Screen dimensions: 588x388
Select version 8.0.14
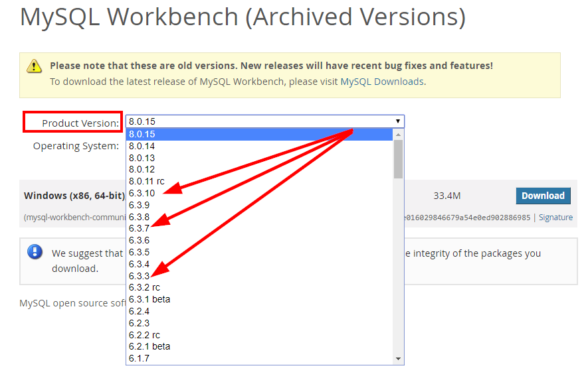(259, 146)
